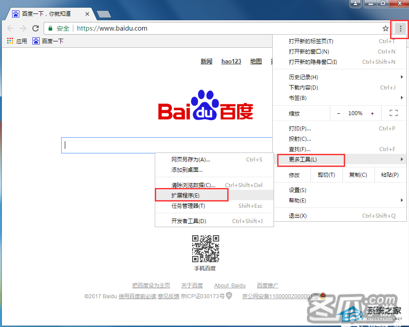
Task: Choose 打印(P)... menu item
Action: (x=340, y=129)
